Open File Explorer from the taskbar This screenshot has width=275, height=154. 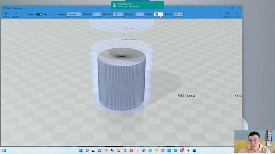119,151
